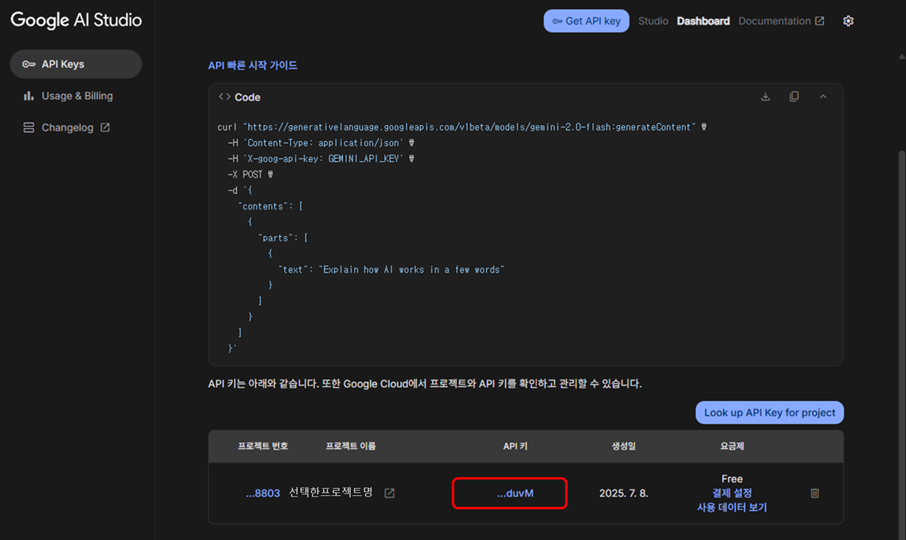Click the API 키 column header
This screenshot has height=540, width=906.
point(515,446)
